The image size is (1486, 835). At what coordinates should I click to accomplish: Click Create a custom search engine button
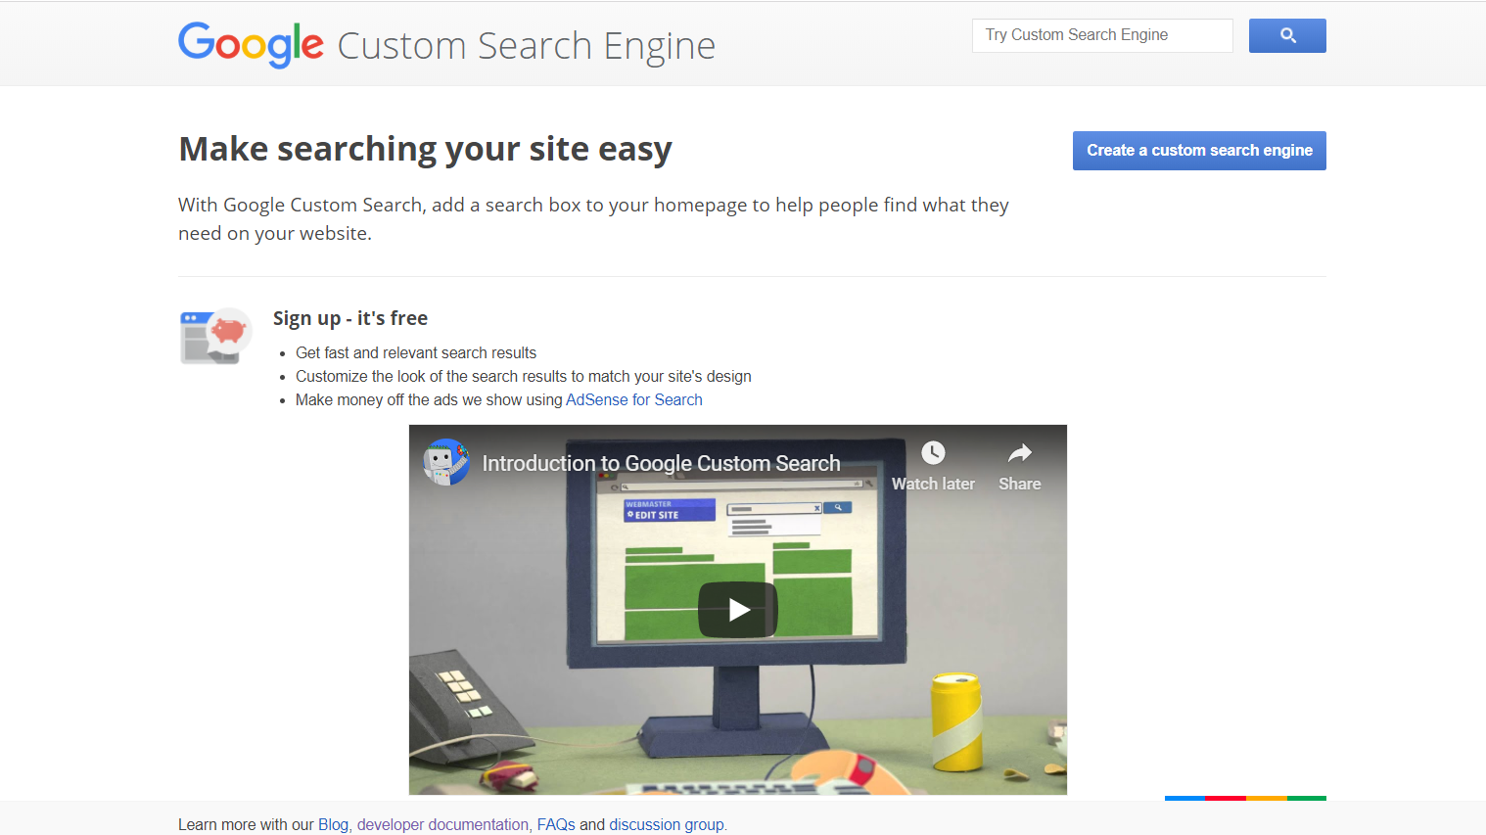tap(1199, 151)
